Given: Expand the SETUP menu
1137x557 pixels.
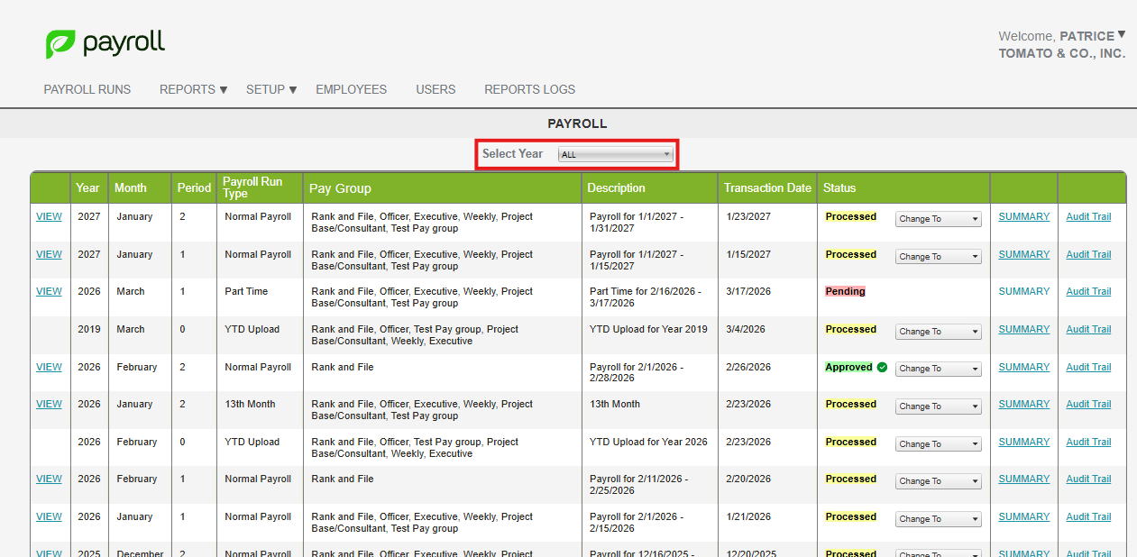Looking at the screenshot, I should (271, 89).
